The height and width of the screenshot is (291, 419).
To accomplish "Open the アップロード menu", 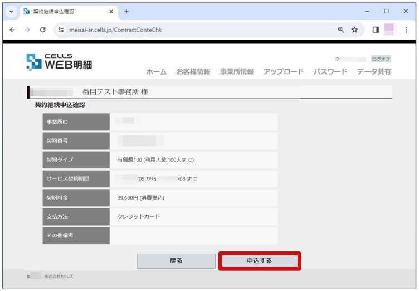I will (x=284, y=72).
